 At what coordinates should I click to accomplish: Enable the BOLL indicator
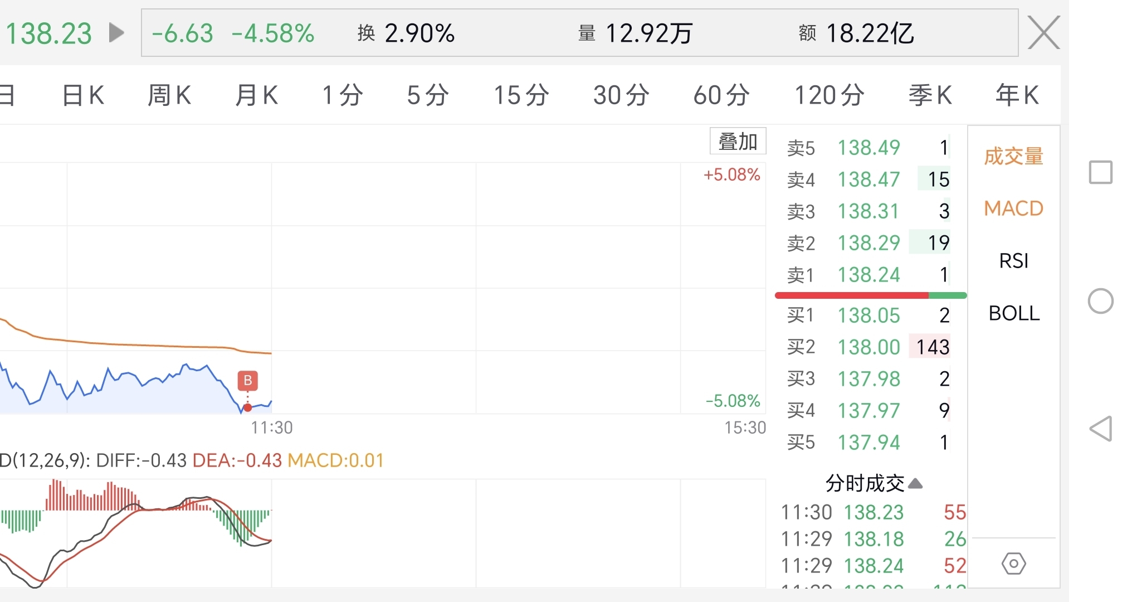pyautogui.click(x=1013, y=313)
